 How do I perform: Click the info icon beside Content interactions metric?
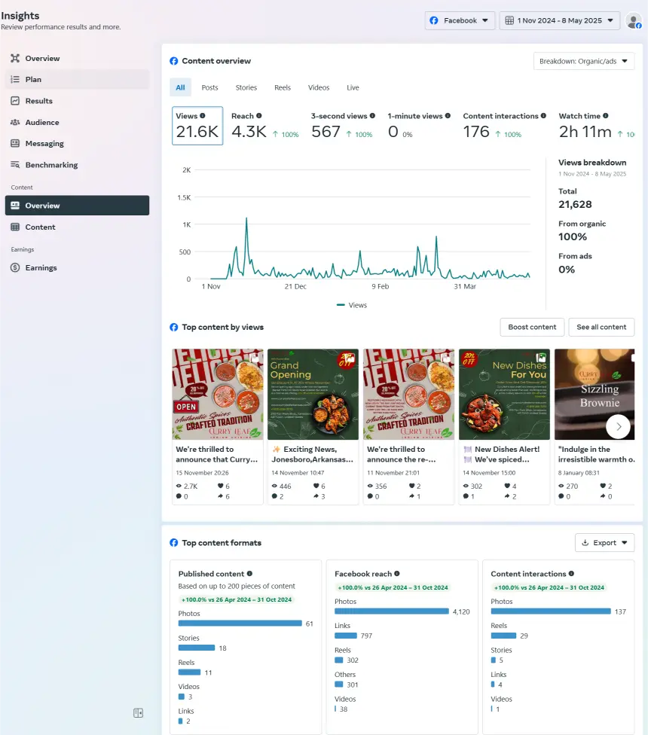(543, 116)
